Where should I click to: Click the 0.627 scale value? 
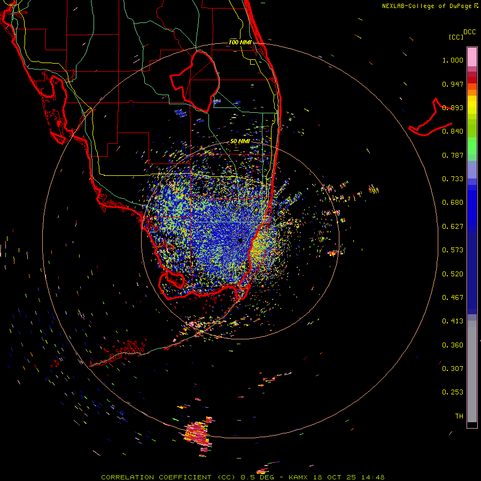click(453, 227)
